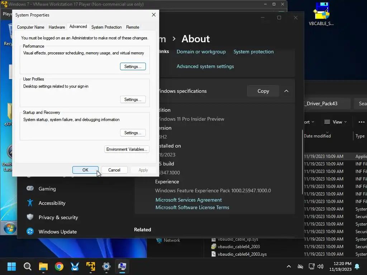Open Environment Variables dialog
Viewport: 367px width, 275px height.
tap(127, 149)
